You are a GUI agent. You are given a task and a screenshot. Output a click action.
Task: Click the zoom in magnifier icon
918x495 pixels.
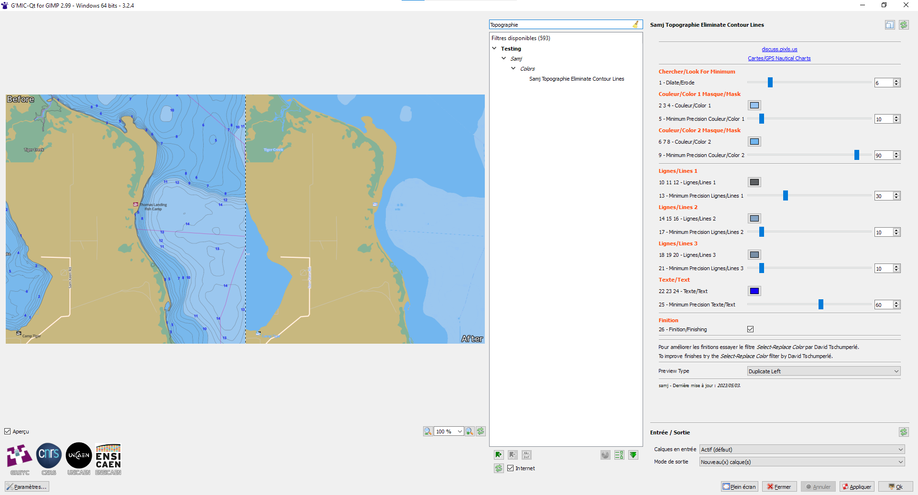click(x=470, y=432)
